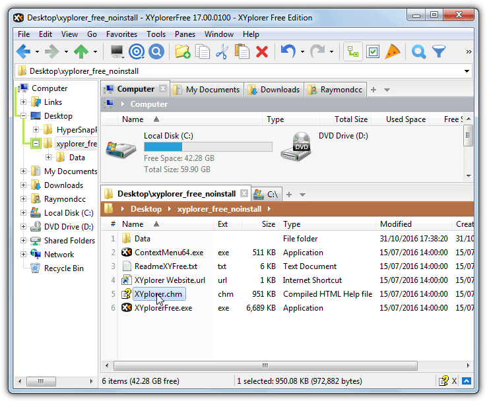Go up one level with green arrow

(81, 51)
